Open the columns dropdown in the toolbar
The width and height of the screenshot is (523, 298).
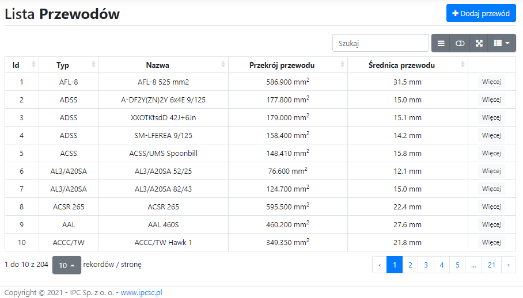point(502,43)
